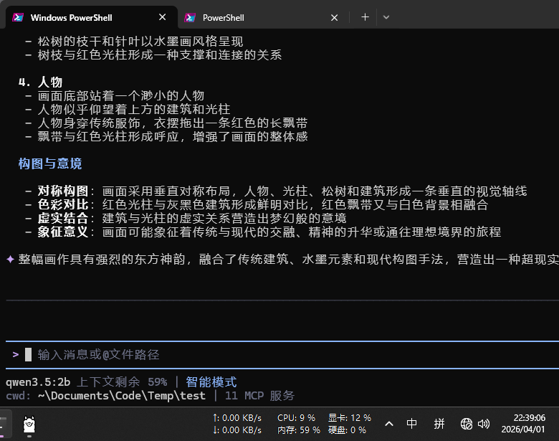559x441 pixels.
Task: Close the Windows PowerShell tab
Action: 163,17
